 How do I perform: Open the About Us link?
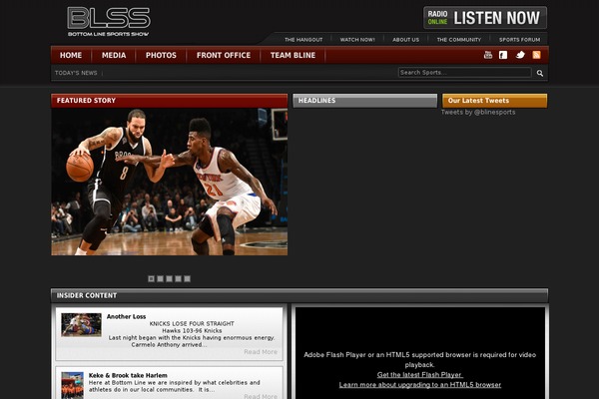coord(405,40)
